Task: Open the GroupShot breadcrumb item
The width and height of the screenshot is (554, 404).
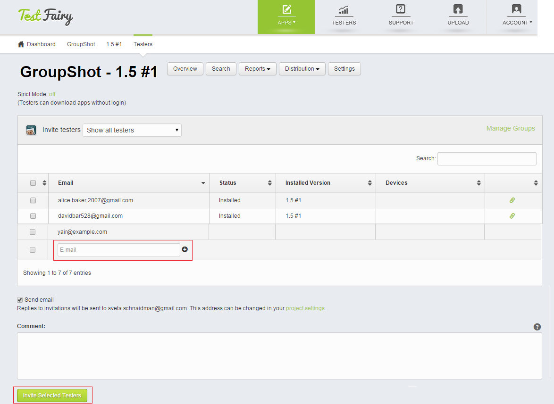Action: 81,44
